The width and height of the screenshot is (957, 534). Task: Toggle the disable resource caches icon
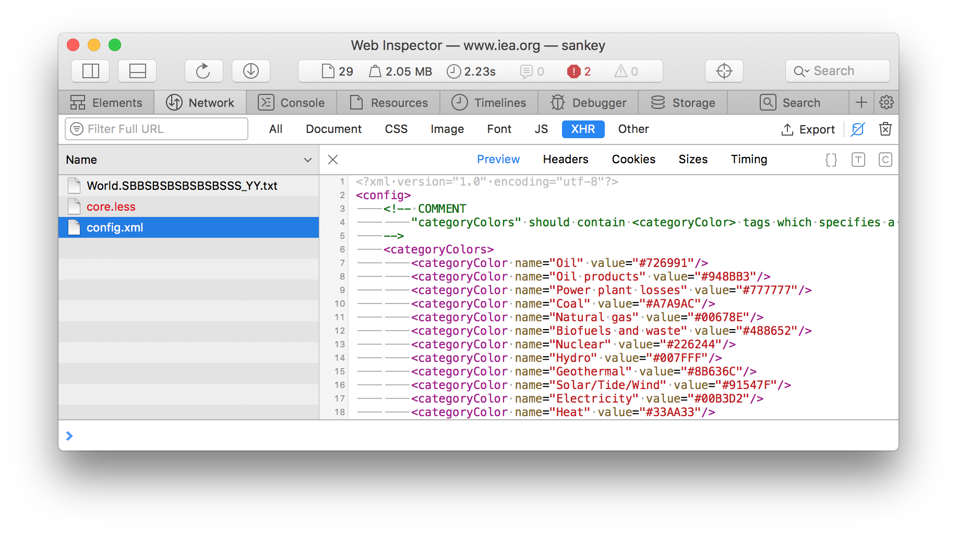click(x=857, y=129)
